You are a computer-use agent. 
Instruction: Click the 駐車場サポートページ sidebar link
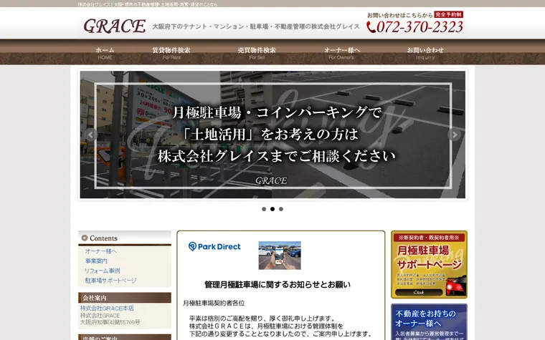click(111, 281)
